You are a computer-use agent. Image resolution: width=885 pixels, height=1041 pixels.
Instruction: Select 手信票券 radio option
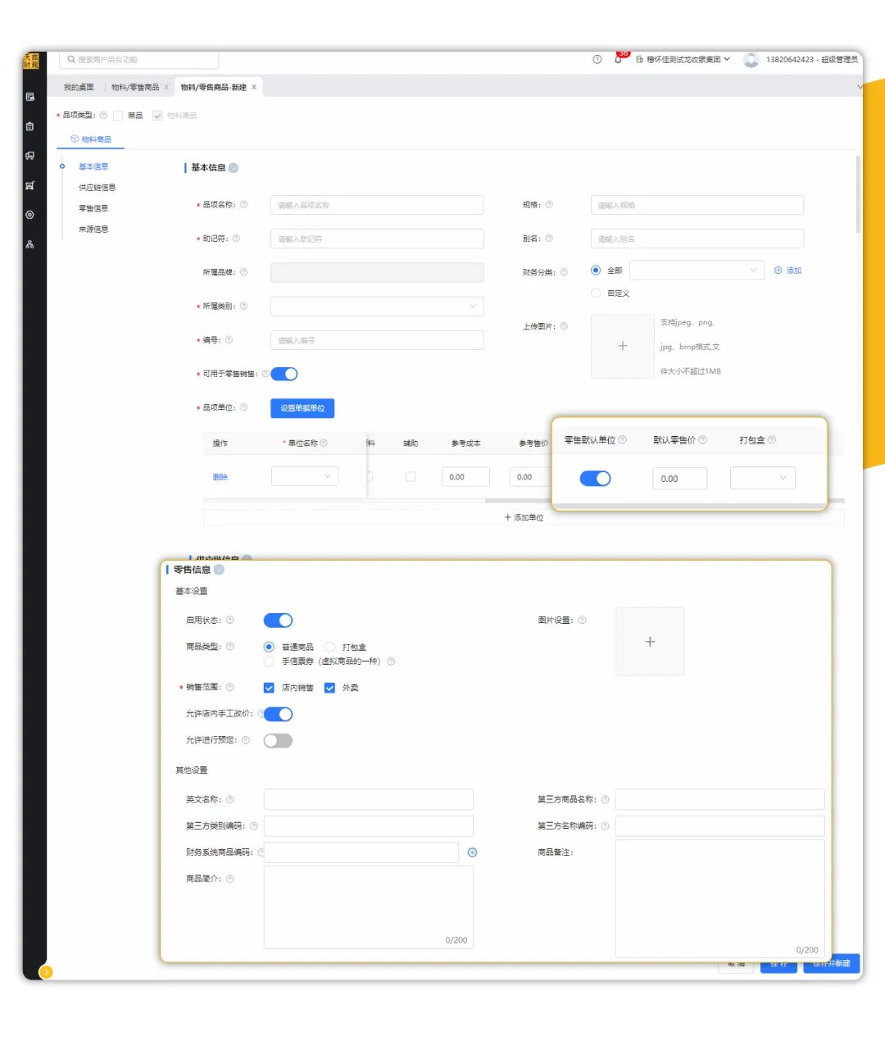(269, 661)
